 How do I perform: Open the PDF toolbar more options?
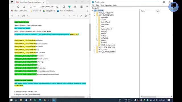click(x=74, y=16)
